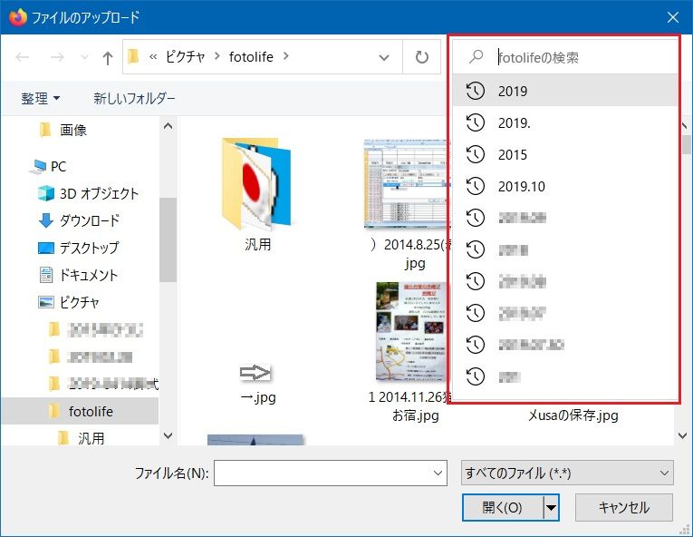Click history clock icon next to 2019.10
This screenshot has width=693, height=537.
coord(476,186)
